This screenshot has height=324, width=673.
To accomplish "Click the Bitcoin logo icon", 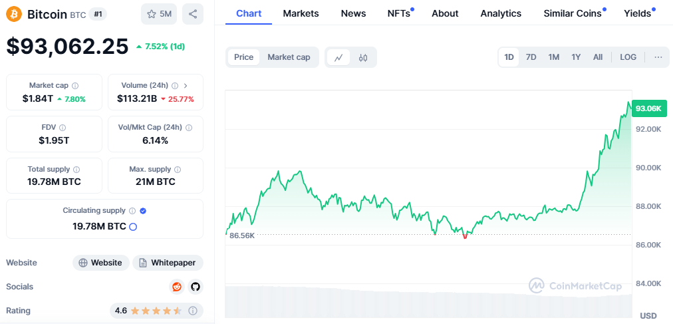I will click(x=14, y=14).
